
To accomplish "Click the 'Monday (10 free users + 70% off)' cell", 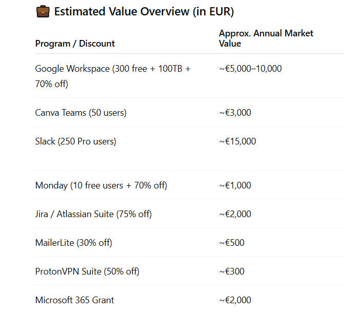I will click(x=101, y=185).
